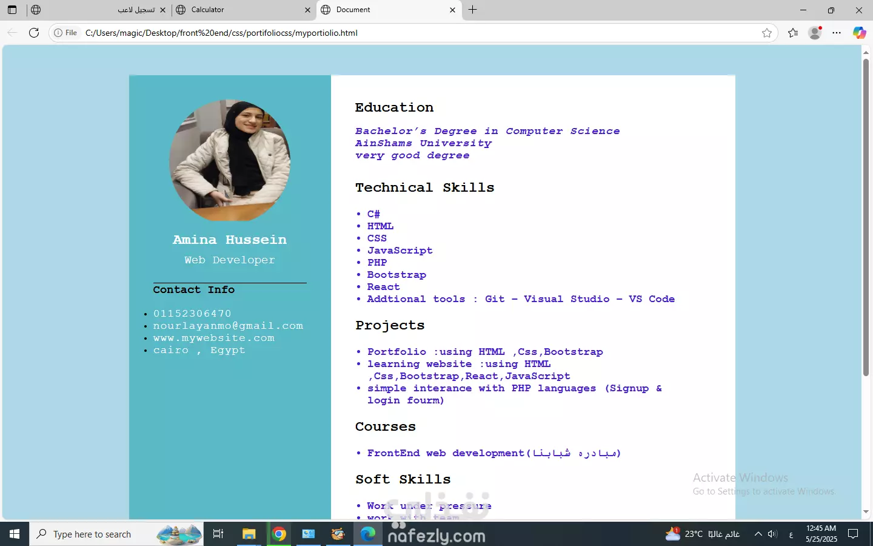Click the Amina Hussein name heading

(230, 240)
